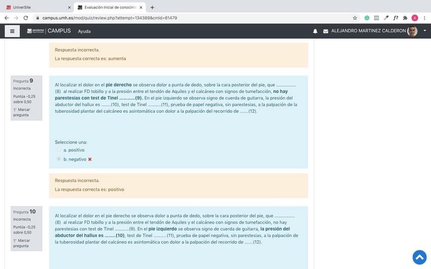Open the Grammarly extension icon
The width and height of the screenshot is (431, 269).
coord(366,18)
